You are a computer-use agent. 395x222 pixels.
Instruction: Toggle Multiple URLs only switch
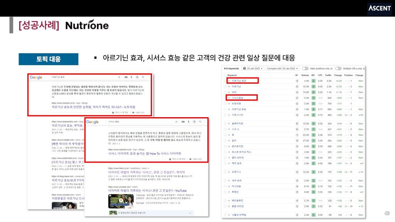pos(338,69)
